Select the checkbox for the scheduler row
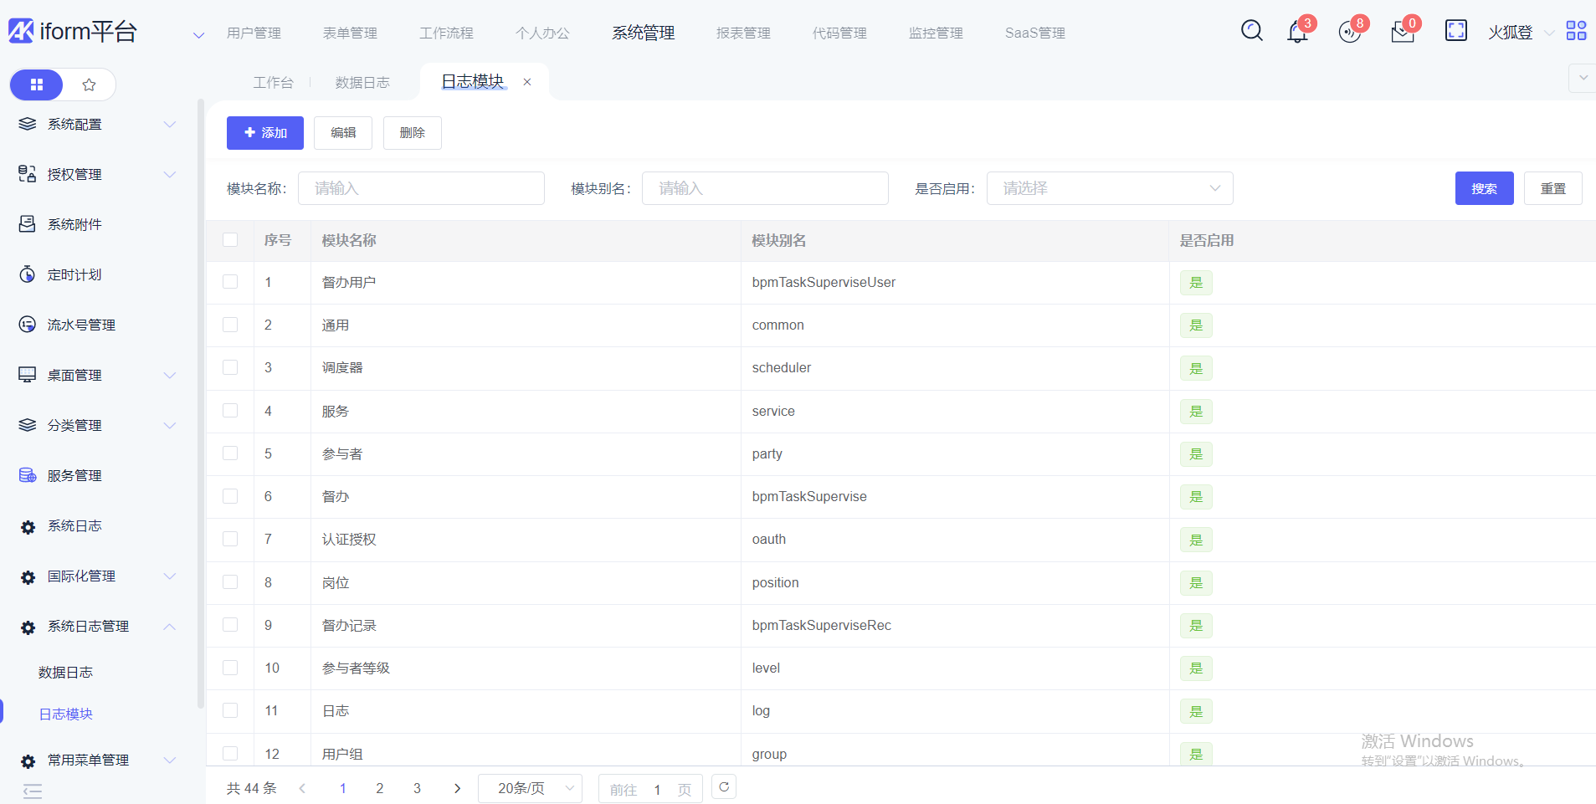The width and height of the screenshot is (1596, 804). click(230, 367)
